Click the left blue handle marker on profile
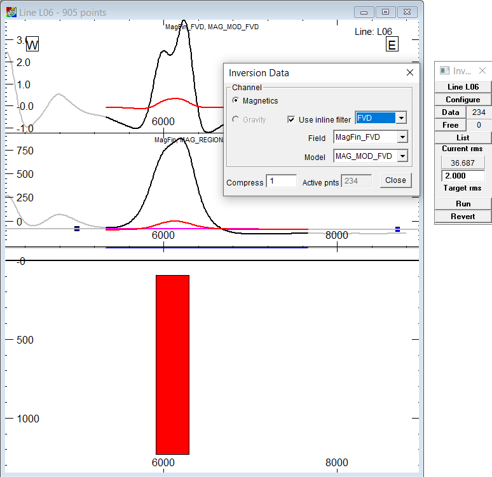The width and height of the screenshot is (492, 477). (x=77, y=229)
